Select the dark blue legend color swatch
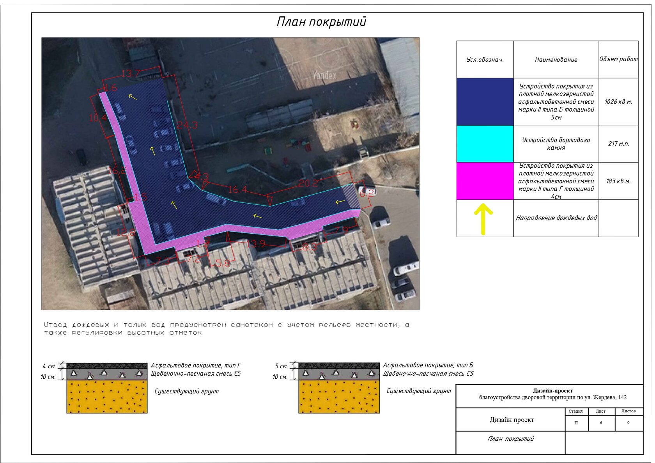 tap(485, 101)
